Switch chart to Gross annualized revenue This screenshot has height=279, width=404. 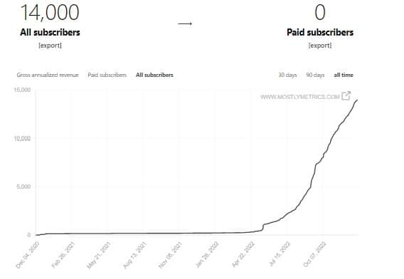point(48,75)
